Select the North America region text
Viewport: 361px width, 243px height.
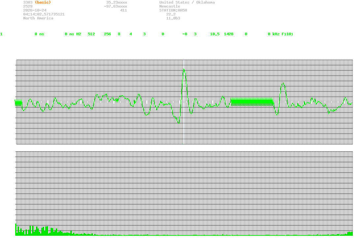point(38,18)
